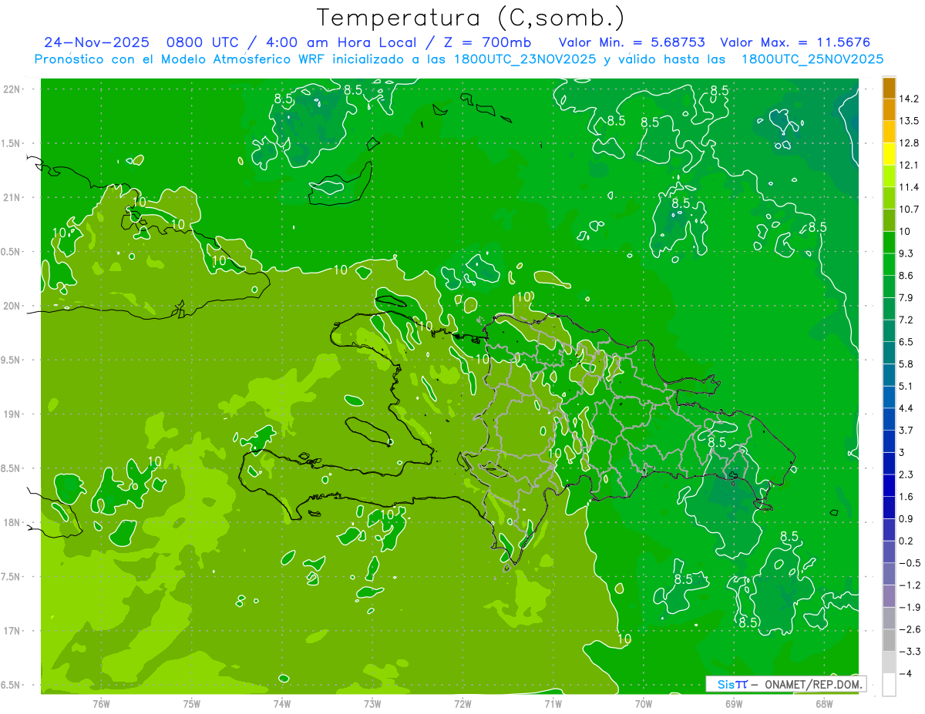The width and height of the screenshot is (925, 714).
Task: Click the "10.7" color scale label
Action: [909, 210]
